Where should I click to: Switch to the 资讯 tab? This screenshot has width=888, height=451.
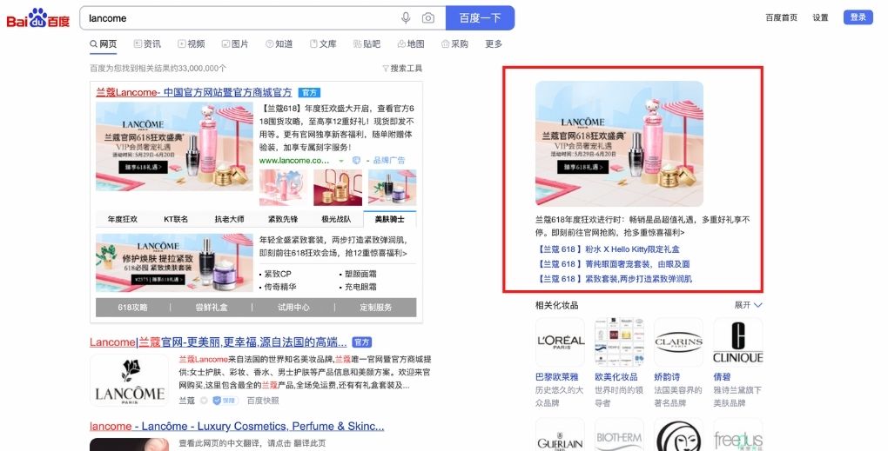(147, 44)
